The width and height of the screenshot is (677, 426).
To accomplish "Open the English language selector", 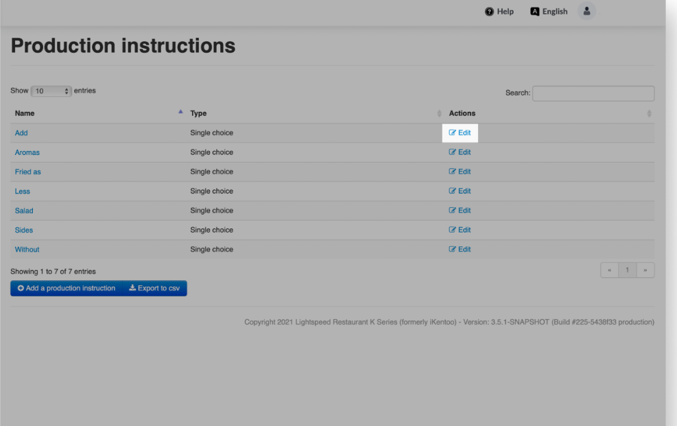I will point(549,12).
